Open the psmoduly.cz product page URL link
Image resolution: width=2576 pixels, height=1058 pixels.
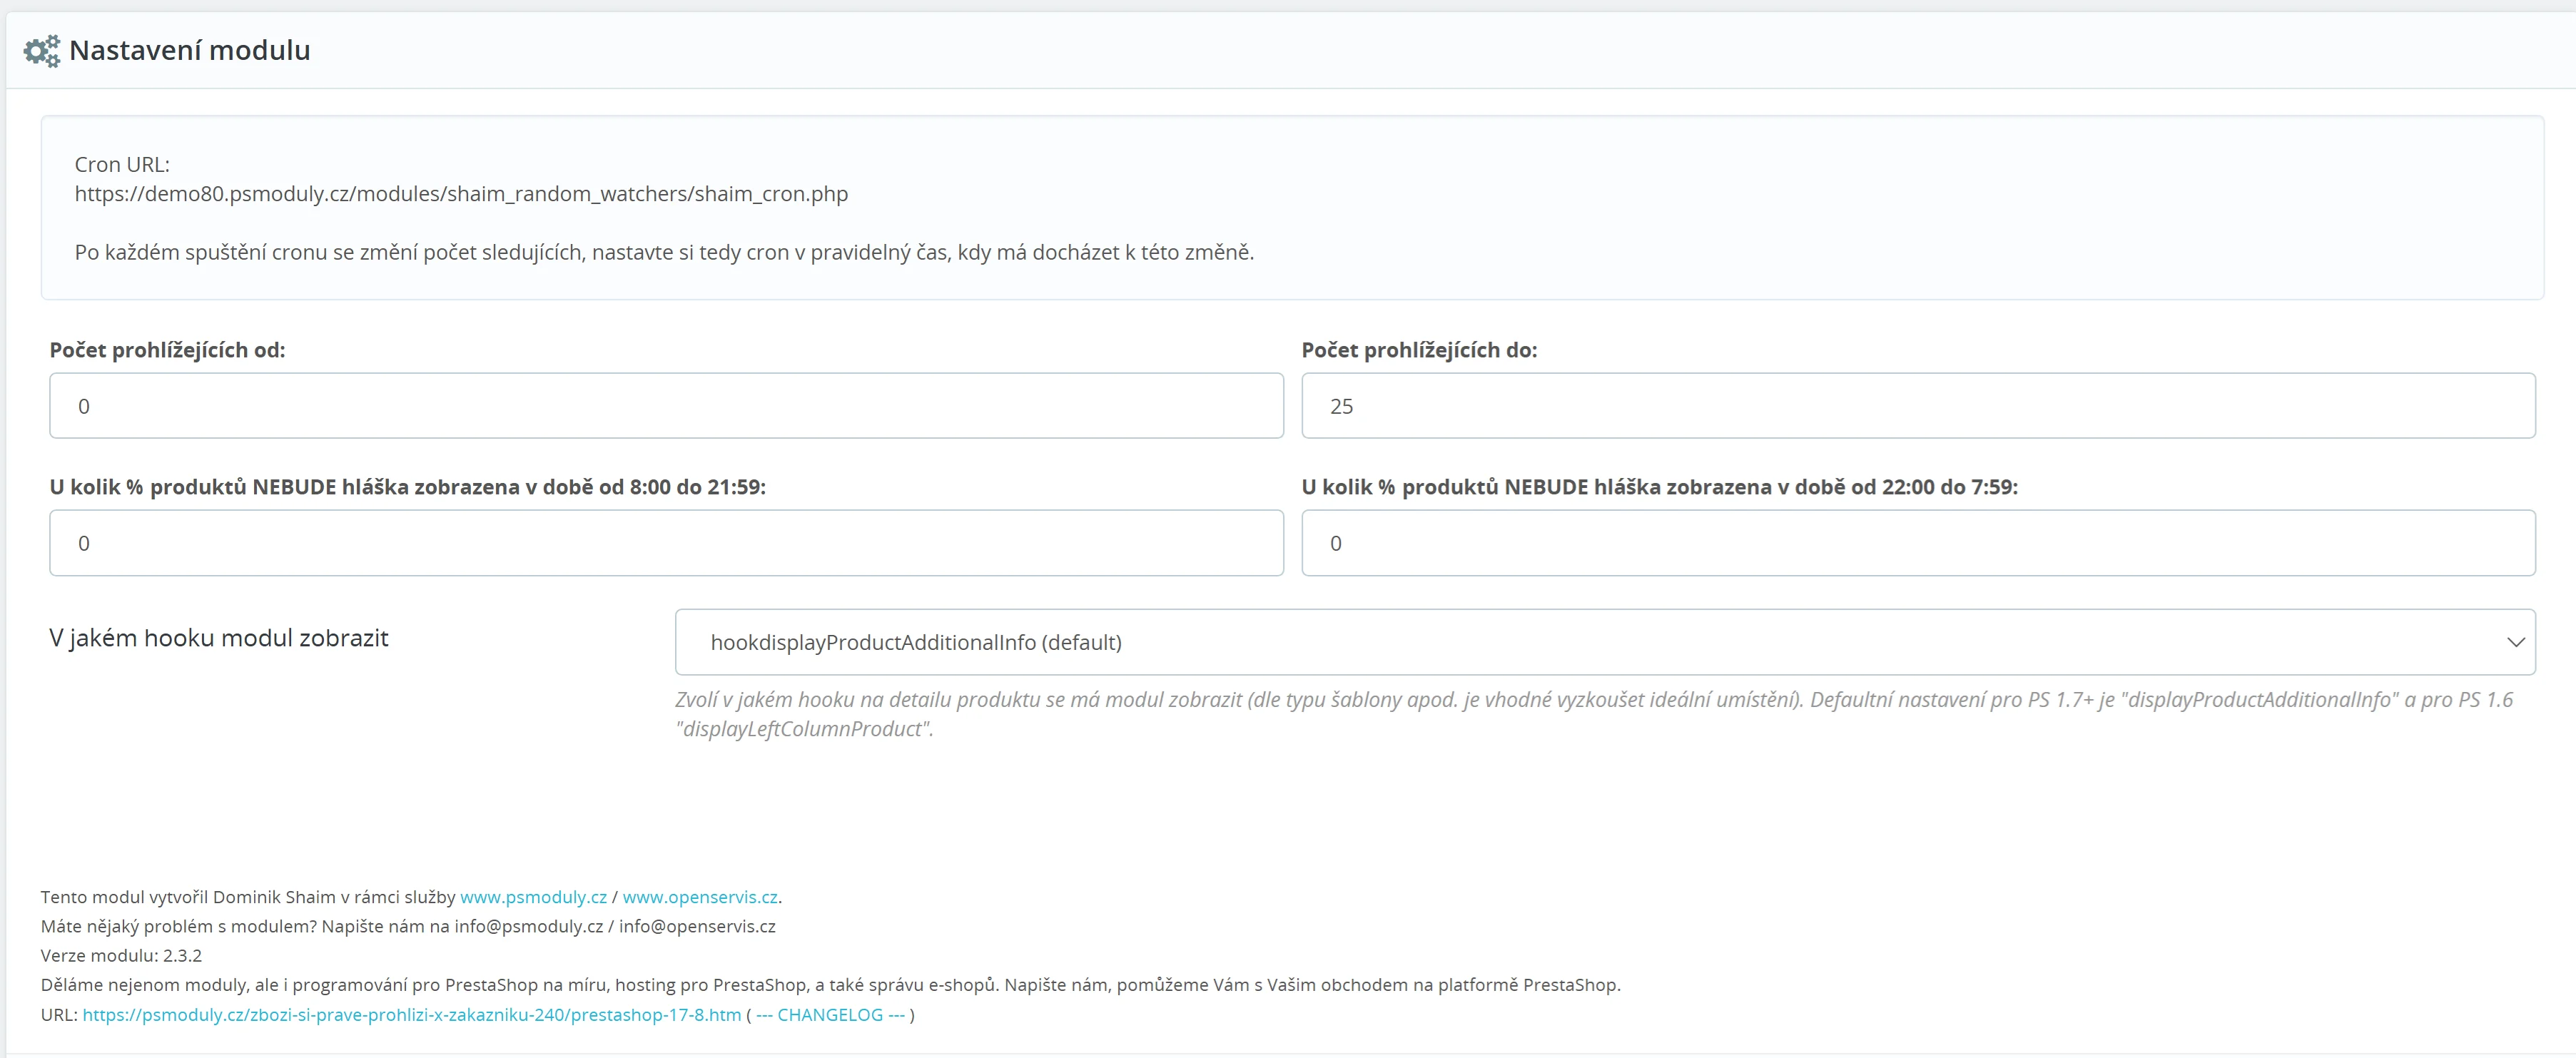(x=411, y=1015)
